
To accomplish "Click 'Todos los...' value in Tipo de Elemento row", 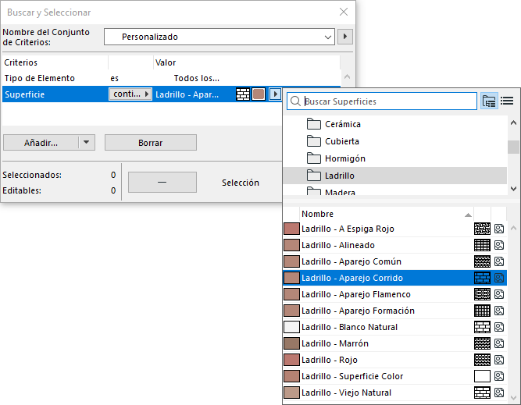I will tap(196, 78).
